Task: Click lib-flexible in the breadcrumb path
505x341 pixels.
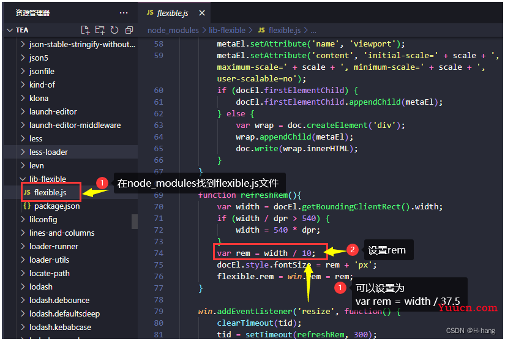Action: click(x=226, y=30)
